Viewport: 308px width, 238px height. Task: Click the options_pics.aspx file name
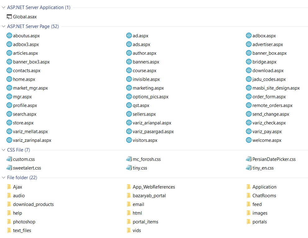pos(150,97)
